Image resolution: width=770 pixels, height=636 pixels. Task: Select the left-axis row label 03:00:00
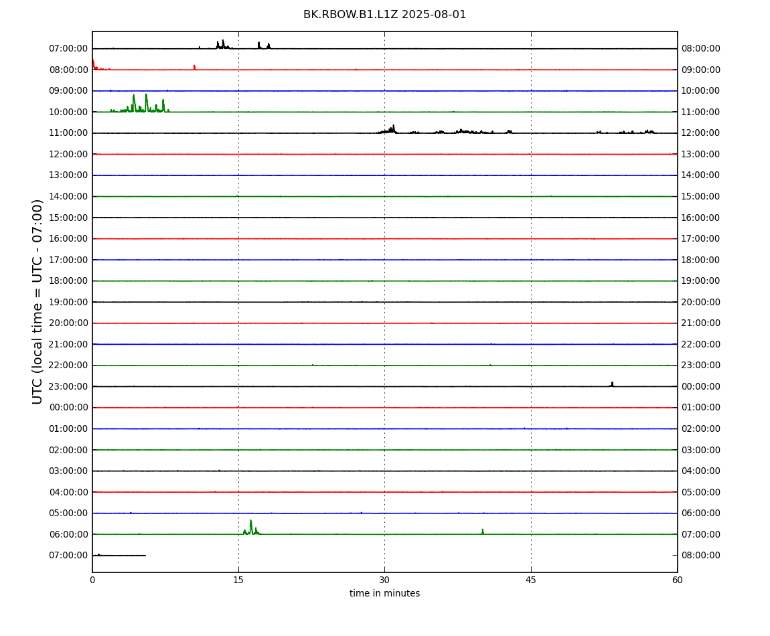coord(69,471)
